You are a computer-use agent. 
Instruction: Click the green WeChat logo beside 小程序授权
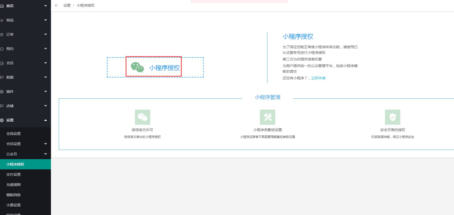tap(137, 67)
